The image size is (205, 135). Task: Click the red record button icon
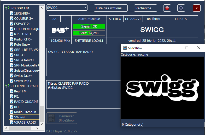click(x=167, y=8)
